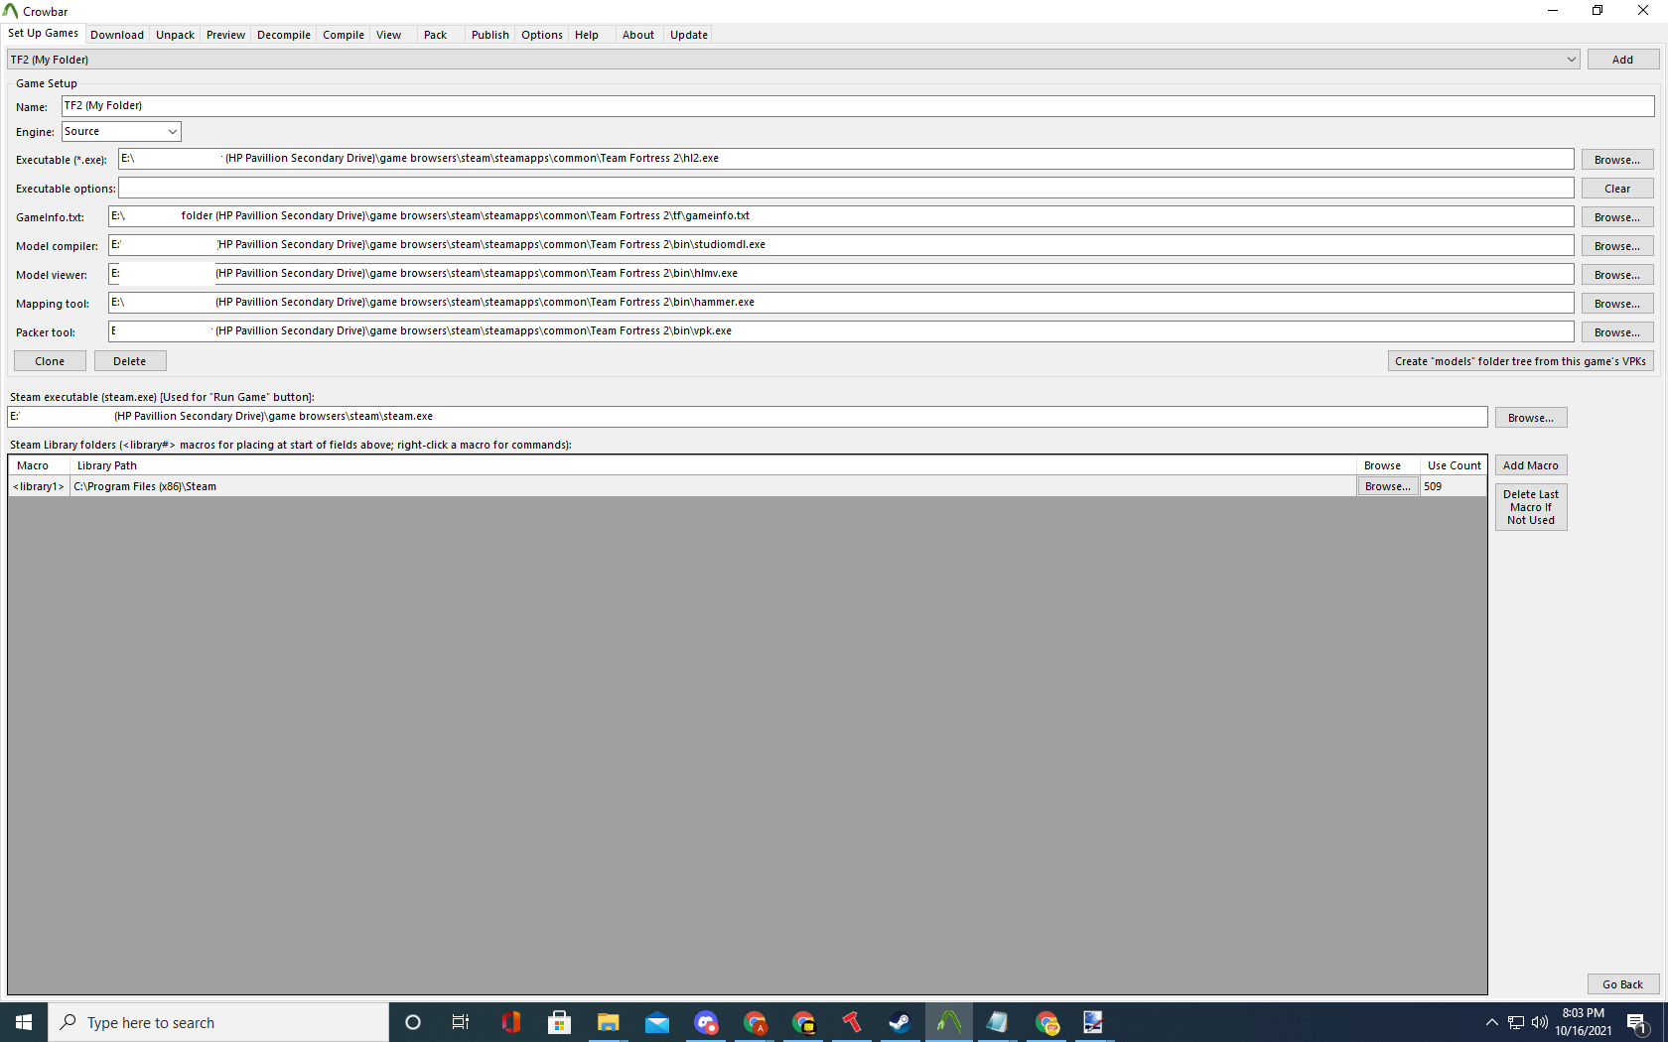Switch to the About tab

(638, 35)
